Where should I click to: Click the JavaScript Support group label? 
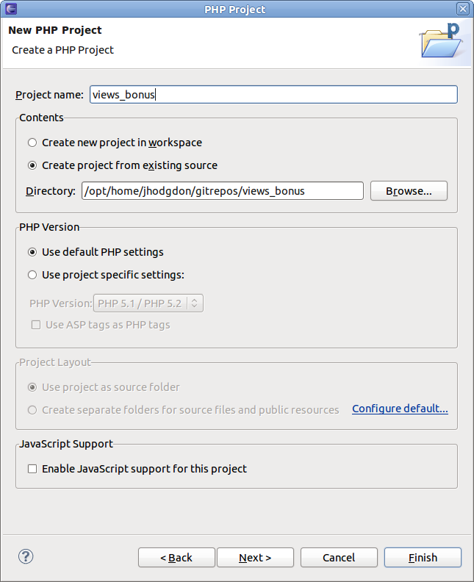click(66, 444)
